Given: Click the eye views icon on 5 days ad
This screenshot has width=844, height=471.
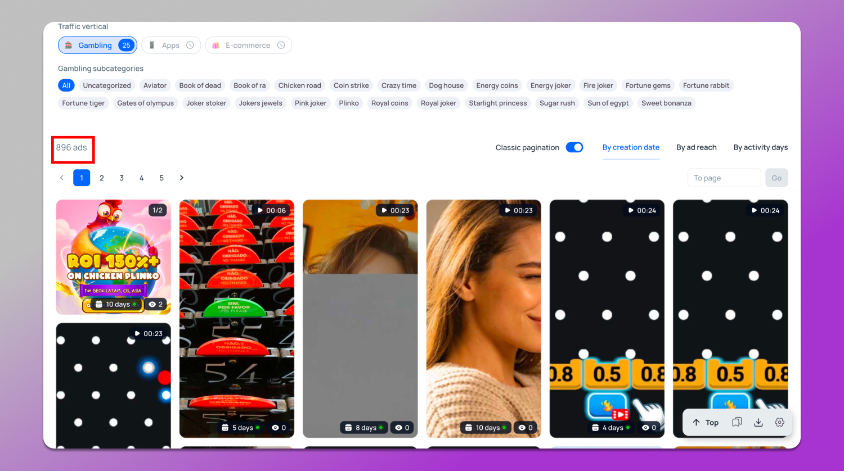Looking at the screenshot, I should [x=275, y=428].
